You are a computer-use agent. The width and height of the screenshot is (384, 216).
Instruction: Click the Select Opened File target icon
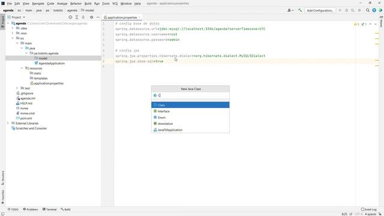(x=70, y=17)
